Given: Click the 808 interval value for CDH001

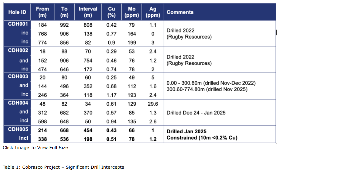Looking at the screenshot, I should 88,25.
